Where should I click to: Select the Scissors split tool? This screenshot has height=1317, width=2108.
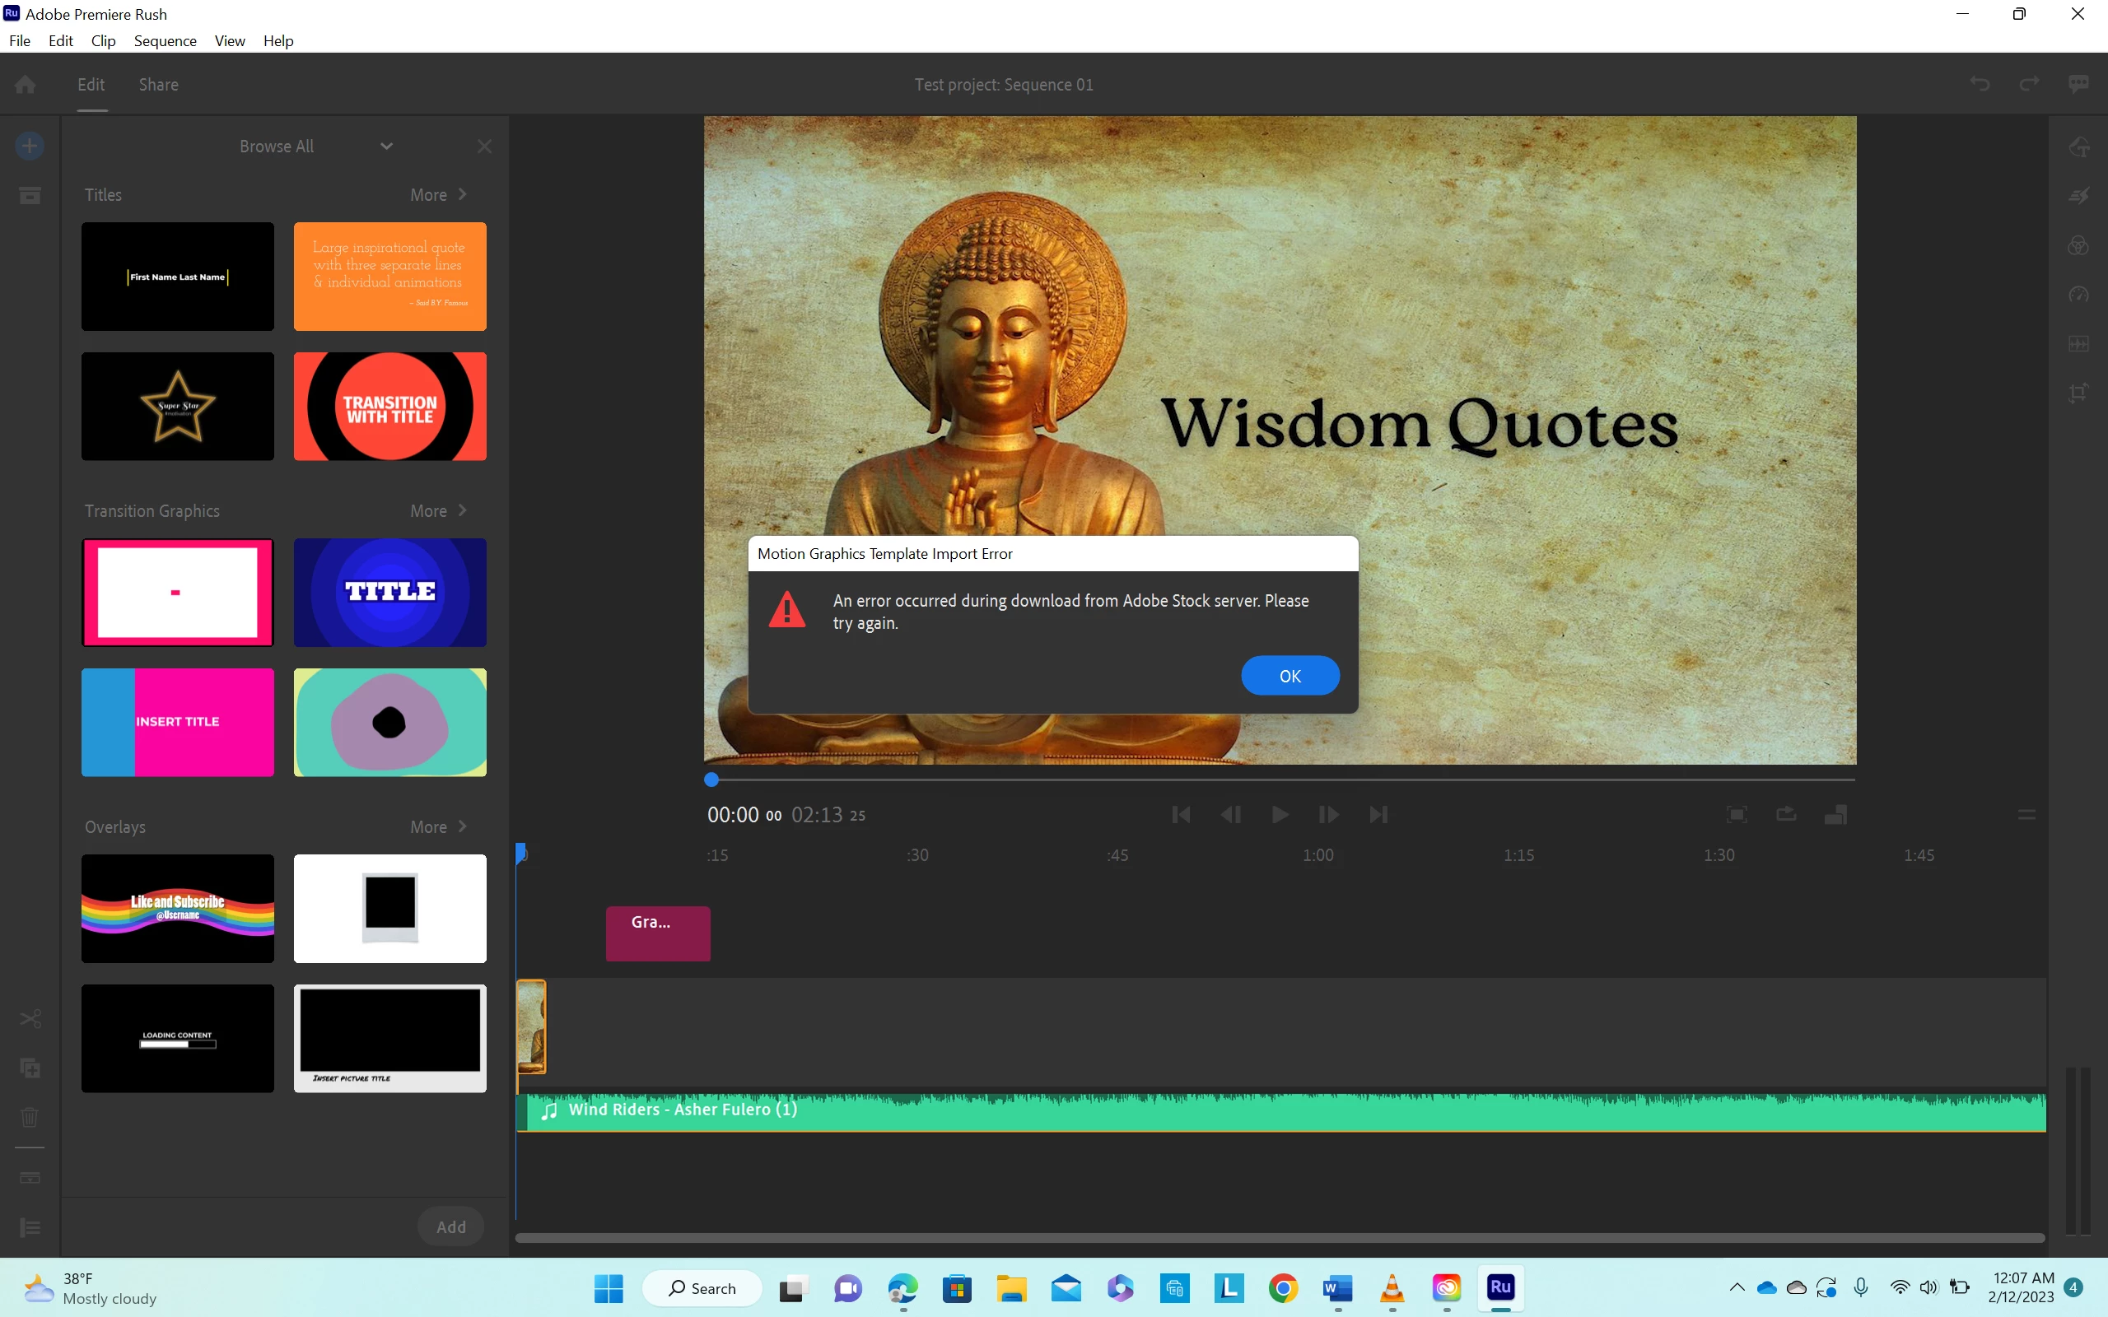pos(30,1018)
